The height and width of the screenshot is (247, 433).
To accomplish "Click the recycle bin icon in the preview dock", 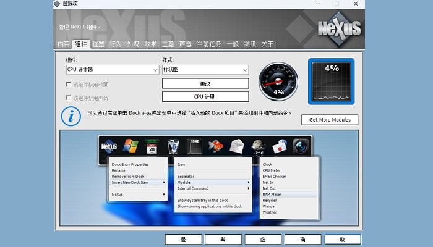I will 173,146.
